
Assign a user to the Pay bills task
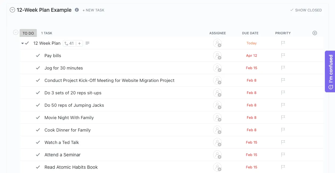click(x=217, y=55)
